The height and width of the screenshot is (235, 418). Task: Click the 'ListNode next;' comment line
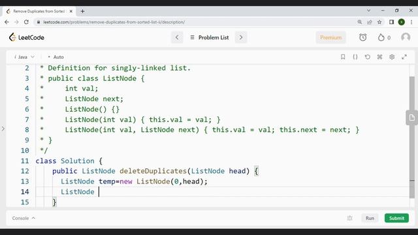(x=94, y=99)
